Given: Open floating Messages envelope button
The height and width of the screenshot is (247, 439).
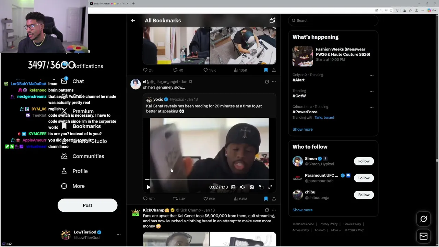Looking at the screenshot, I should click(x=424, y=236).
